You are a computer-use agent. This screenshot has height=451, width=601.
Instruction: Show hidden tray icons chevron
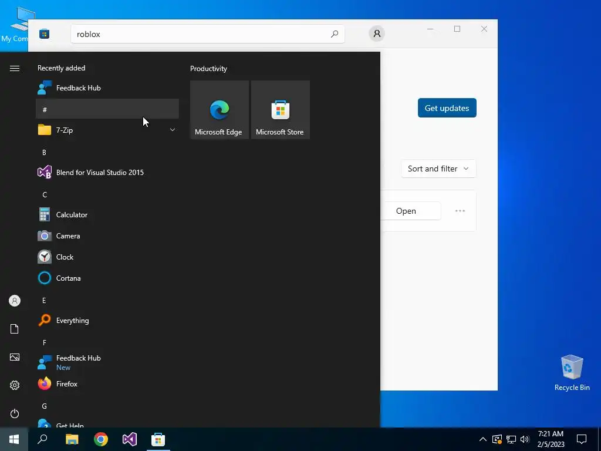click(x=483, y=439)
